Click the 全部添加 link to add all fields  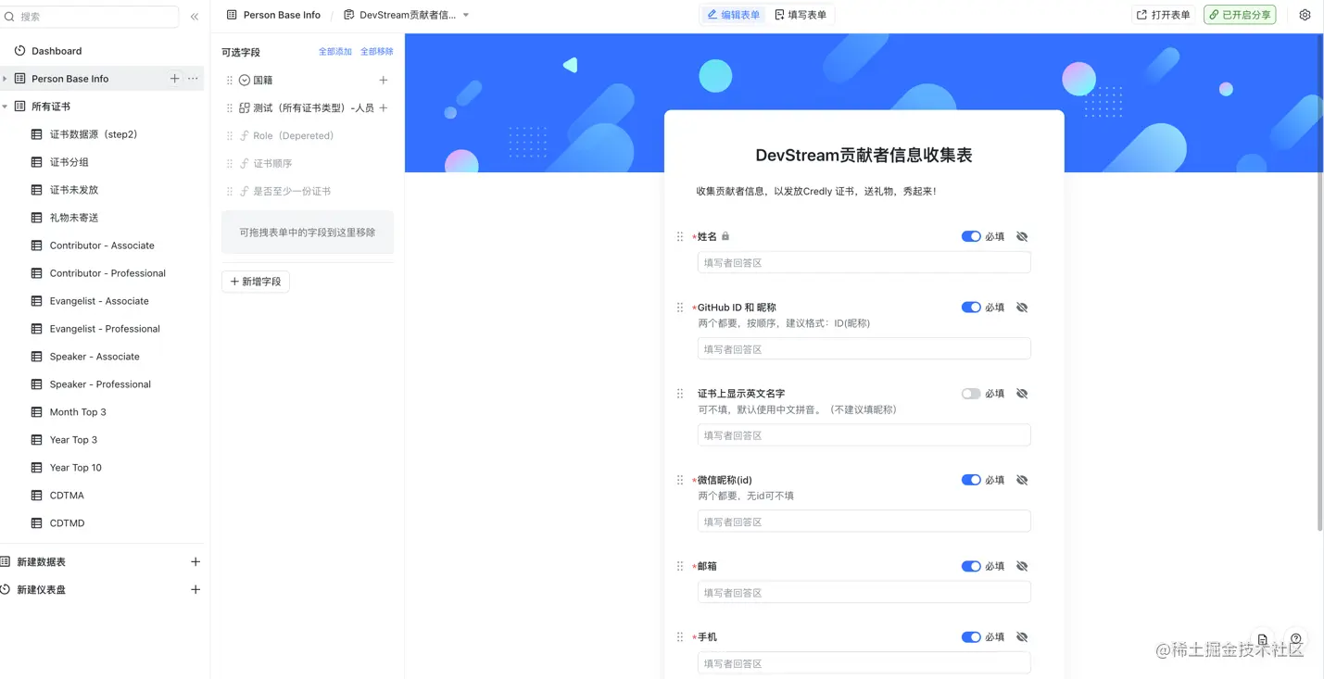[x=334, y=51]
